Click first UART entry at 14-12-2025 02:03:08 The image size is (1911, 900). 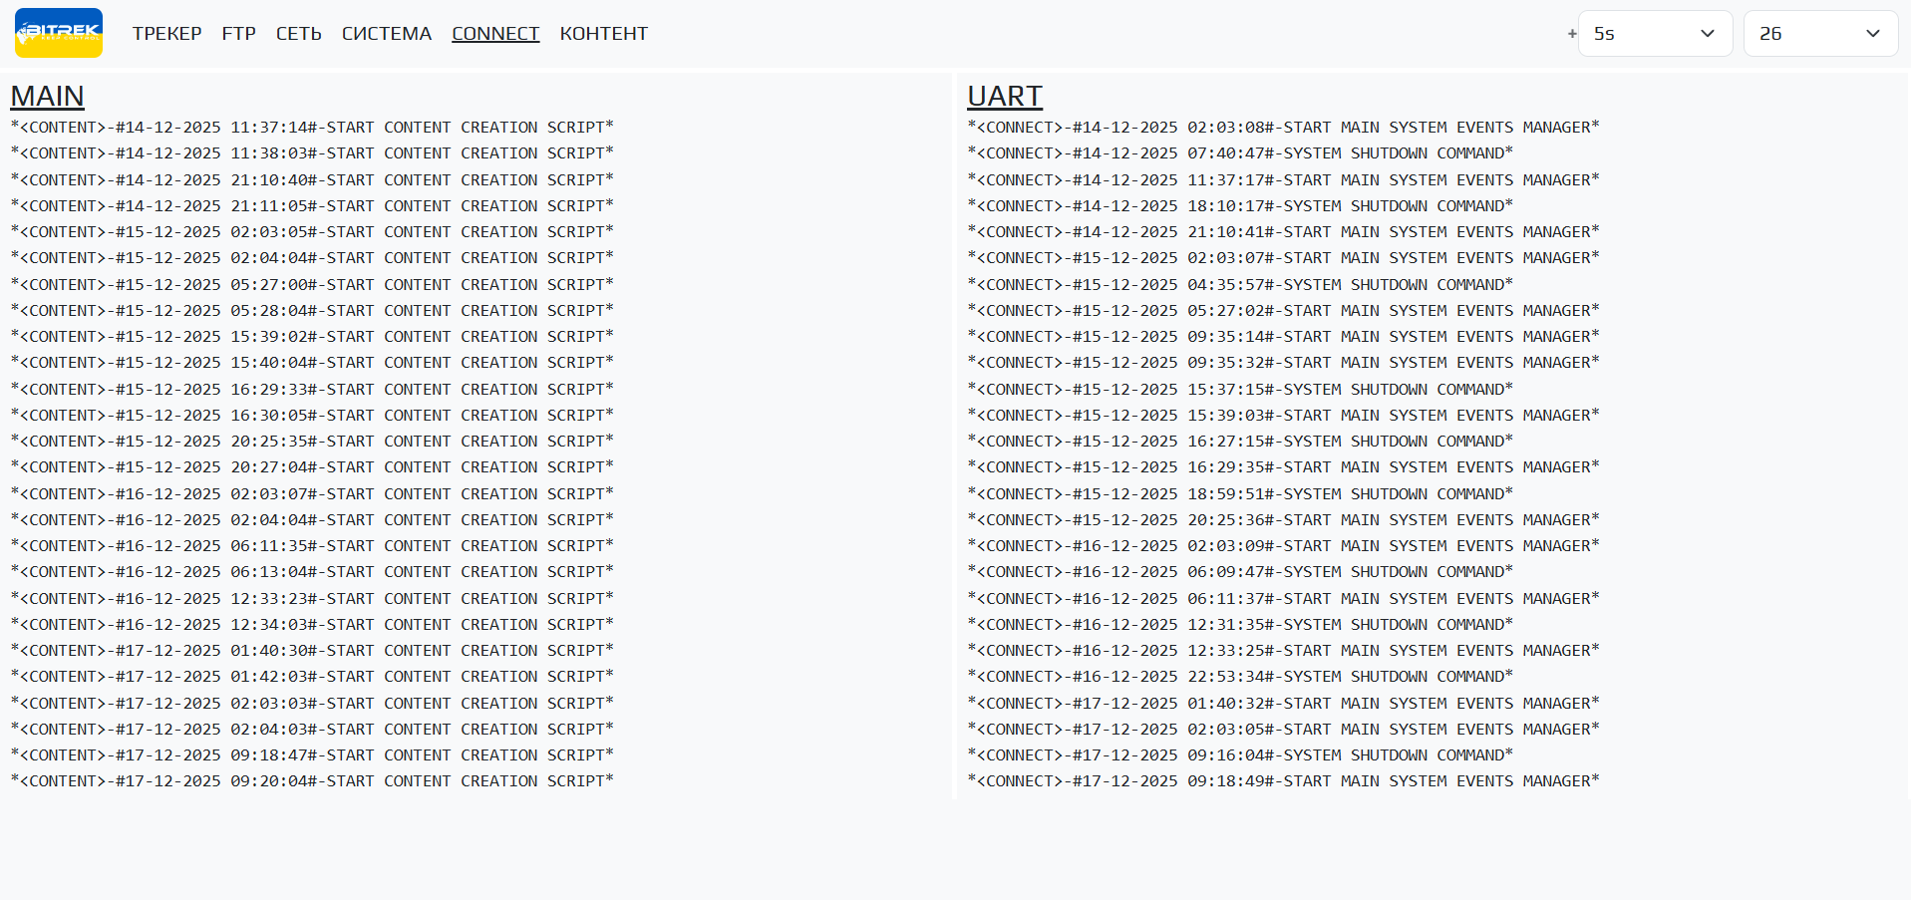pyautogui.click(x=1283, y=128)
